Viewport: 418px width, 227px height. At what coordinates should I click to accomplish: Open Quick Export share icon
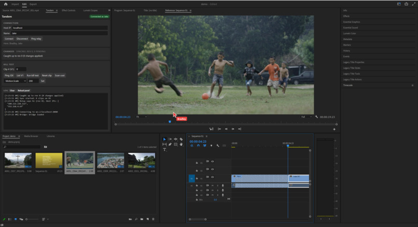406,4
